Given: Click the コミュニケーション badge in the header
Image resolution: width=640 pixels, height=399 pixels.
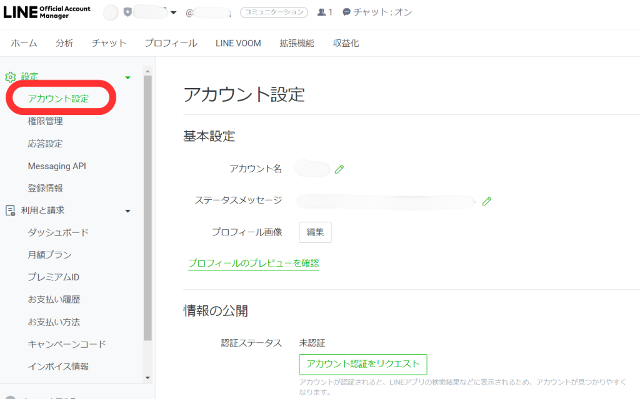Looking at the screenshot, I should (x=274, y=11).
